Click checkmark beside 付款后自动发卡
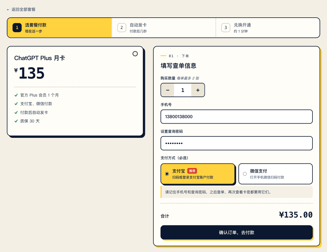The image size is (327, 252). pyautogui.click(x=16, y=112)
